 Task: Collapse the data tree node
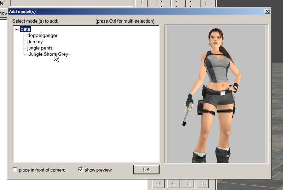pyautogui.click(x=17, y=29)
